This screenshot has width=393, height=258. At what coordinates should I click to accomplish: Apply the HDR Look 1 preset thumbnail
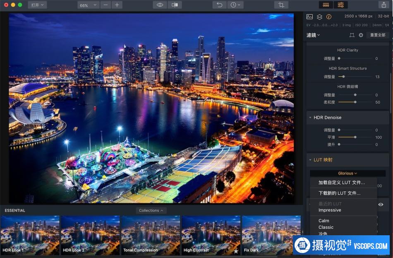[x=30, y=235]
